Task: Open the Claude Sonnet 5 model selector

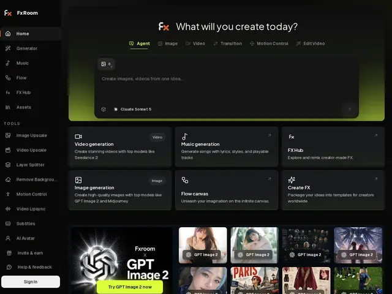Action: coord(132,109)
